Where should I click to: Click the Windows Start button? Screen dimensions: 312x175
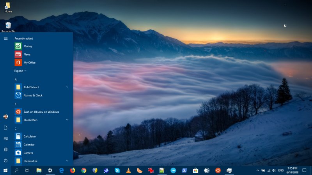(x=5, y=170)
